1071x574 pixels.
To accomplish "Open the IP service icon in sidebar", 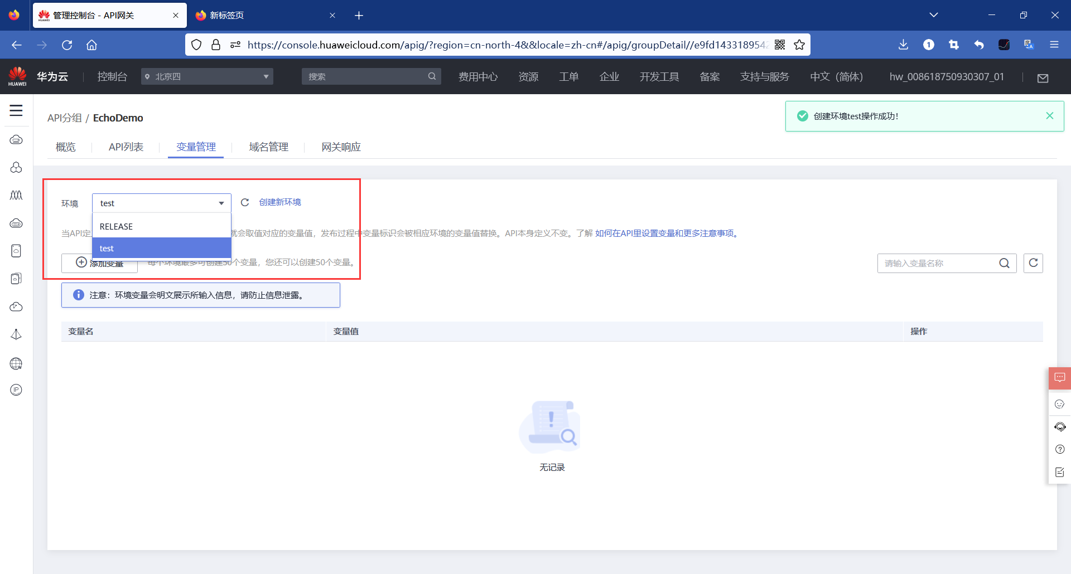I will pyautogui.click(x=16, y=390).
